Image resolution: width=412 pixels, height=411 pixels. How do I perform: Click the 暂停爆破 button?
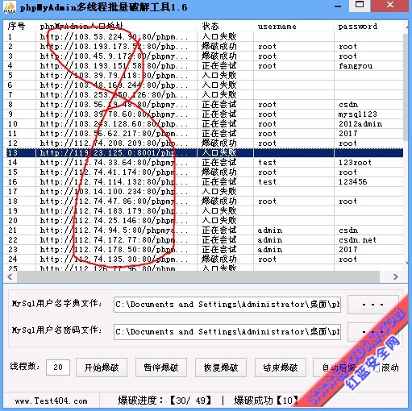(161, 367)
